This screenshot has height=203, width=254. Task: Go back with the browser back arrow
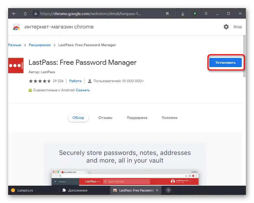tap(14, 14)
